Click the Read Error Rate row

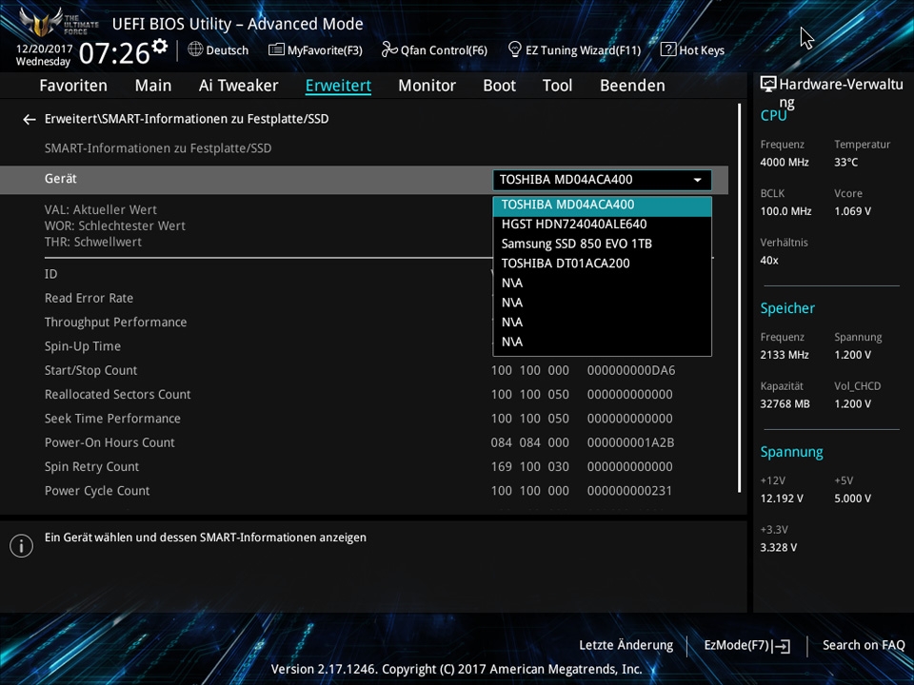89,298
